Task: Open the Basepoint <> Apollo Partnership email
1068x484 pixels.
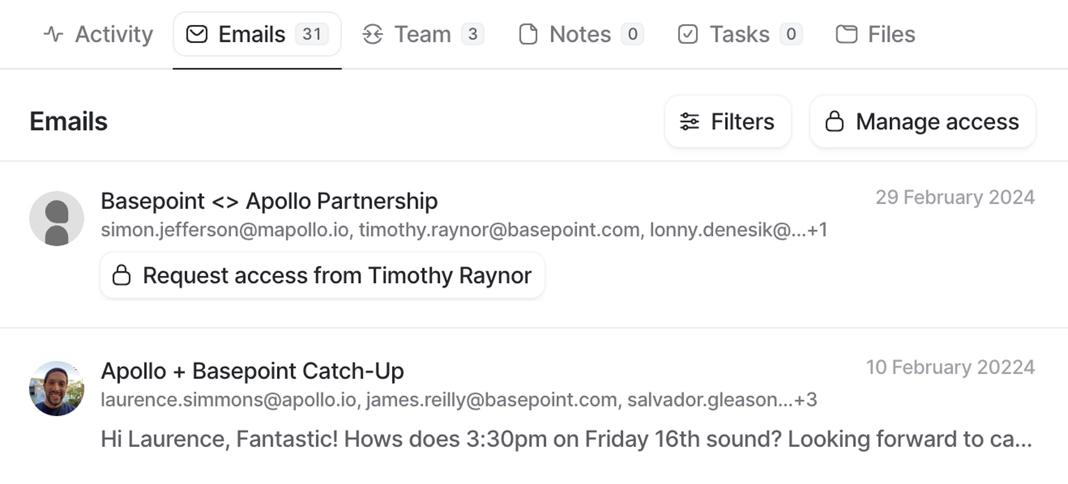Action: coord(270,201)
